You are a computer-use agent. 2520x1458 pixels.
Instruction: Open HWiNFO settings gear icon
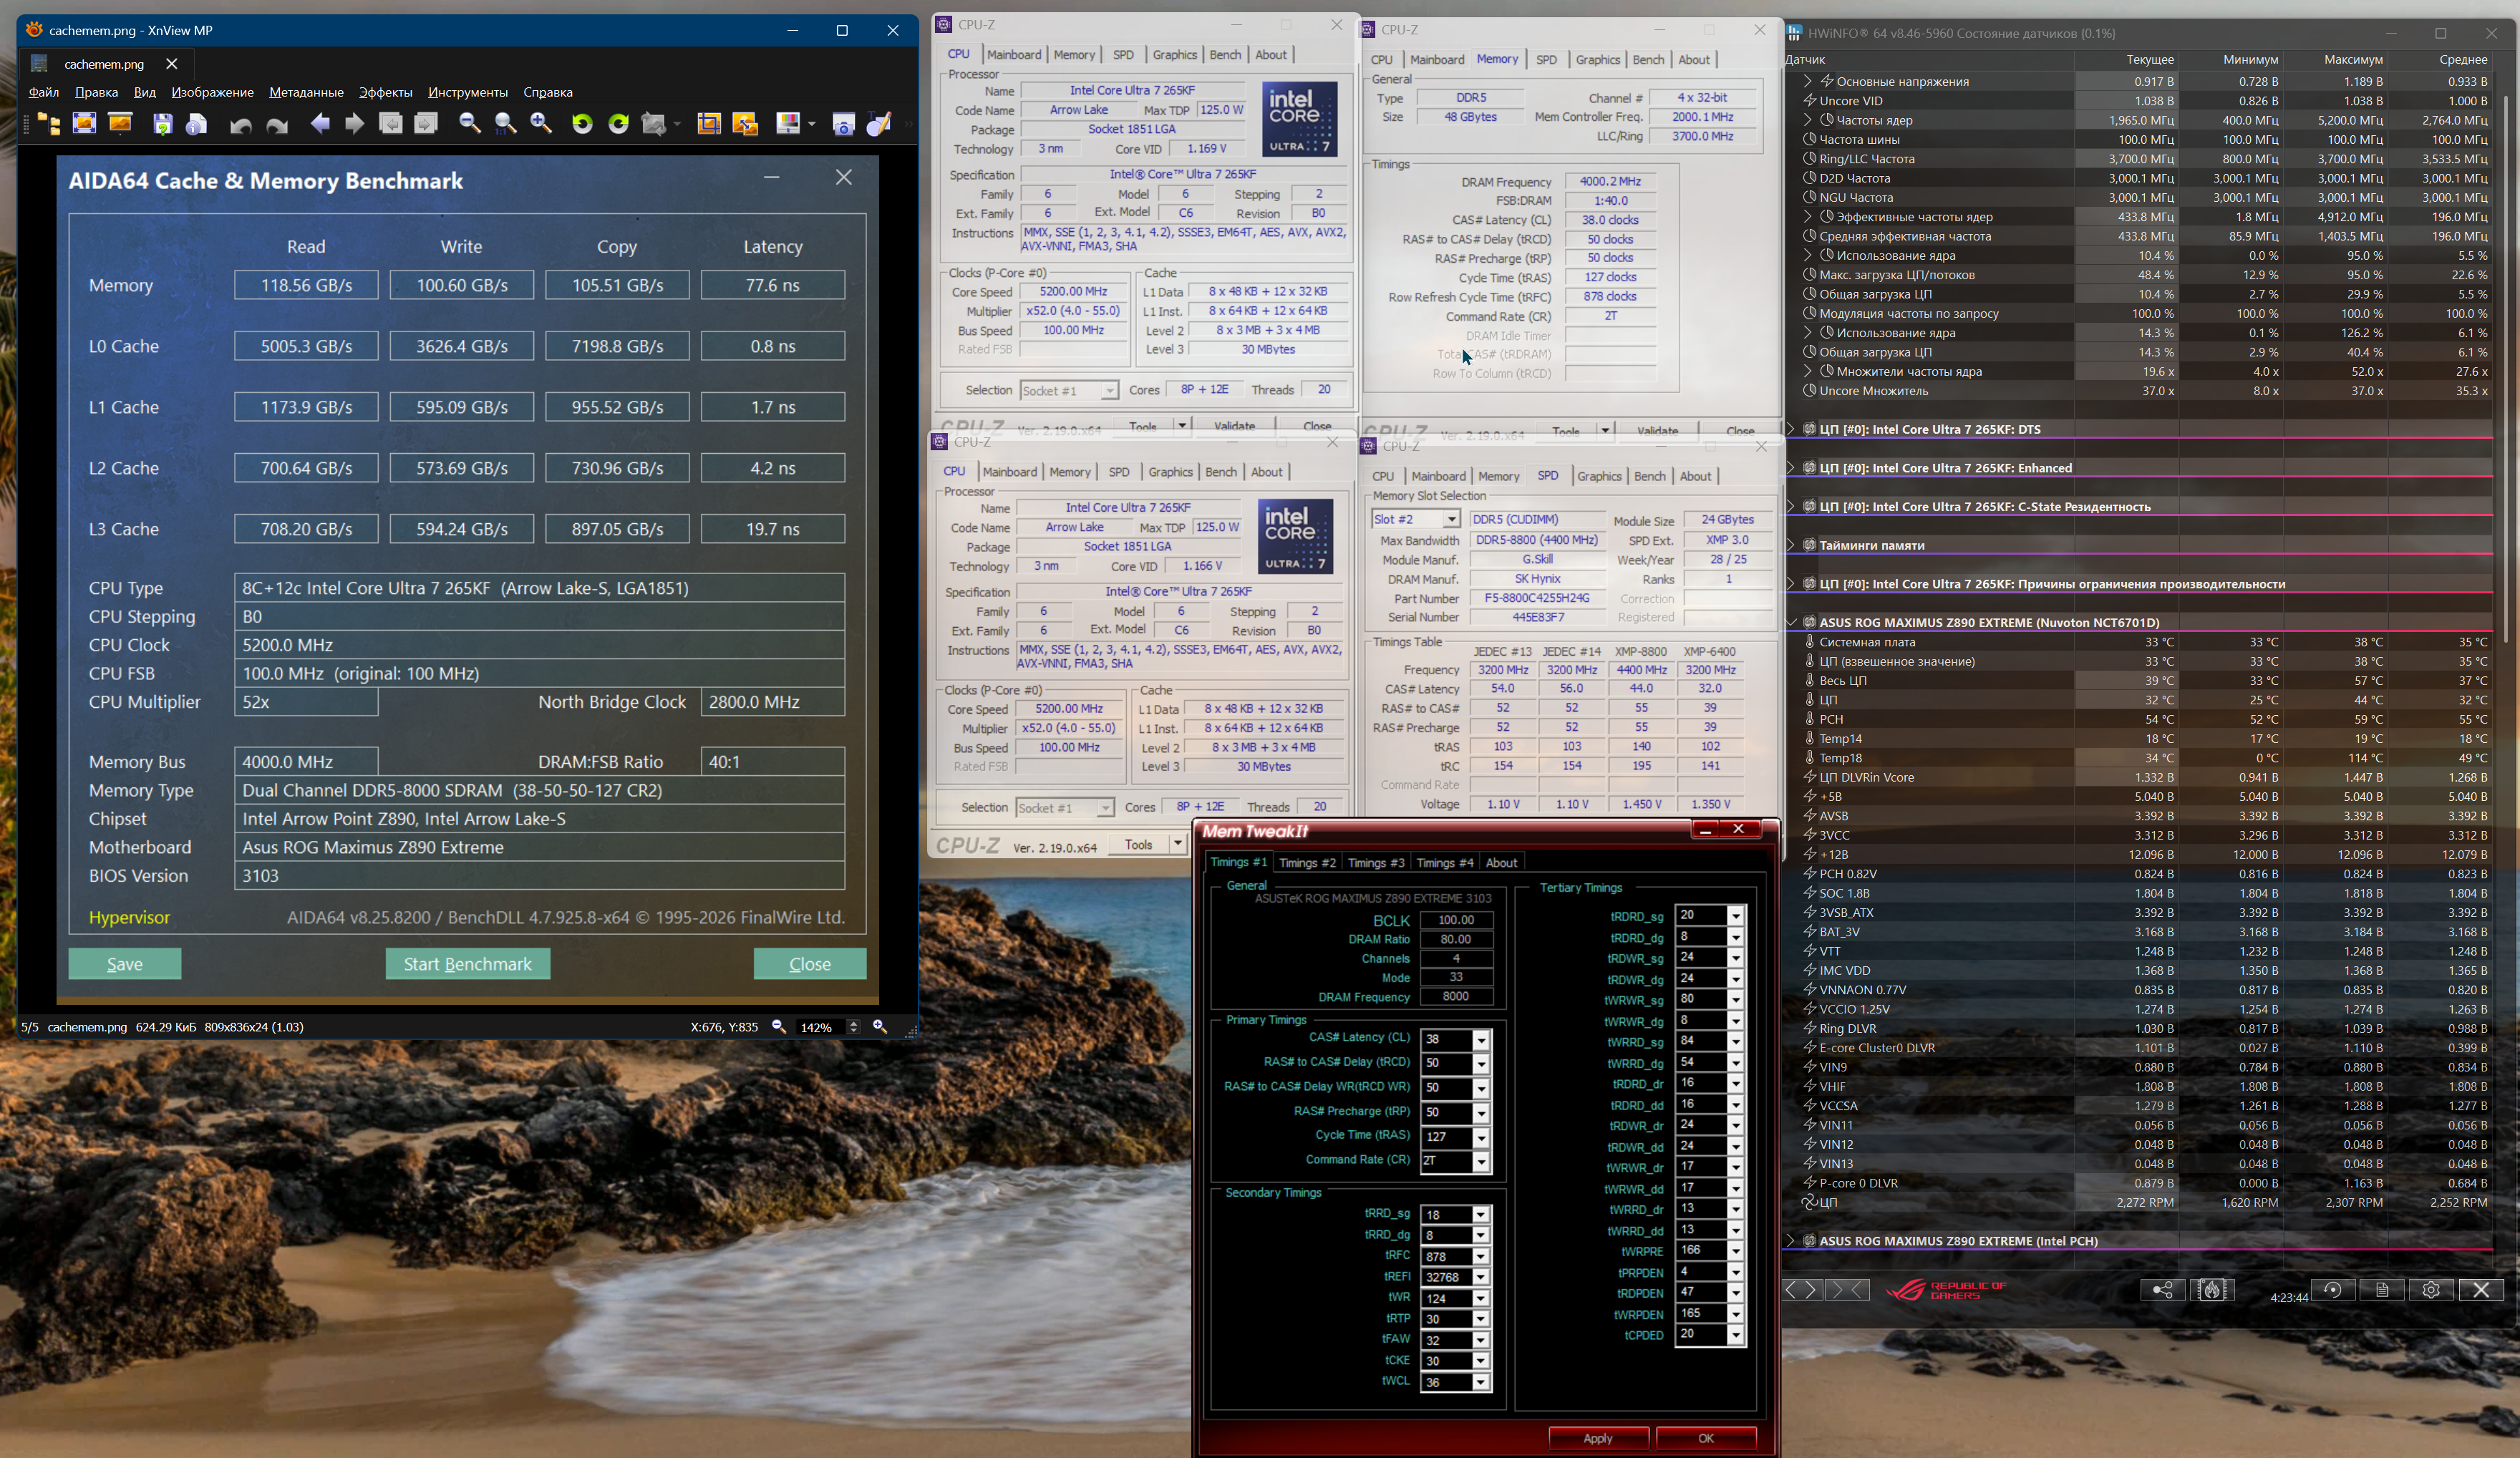pos(2431,1290)
